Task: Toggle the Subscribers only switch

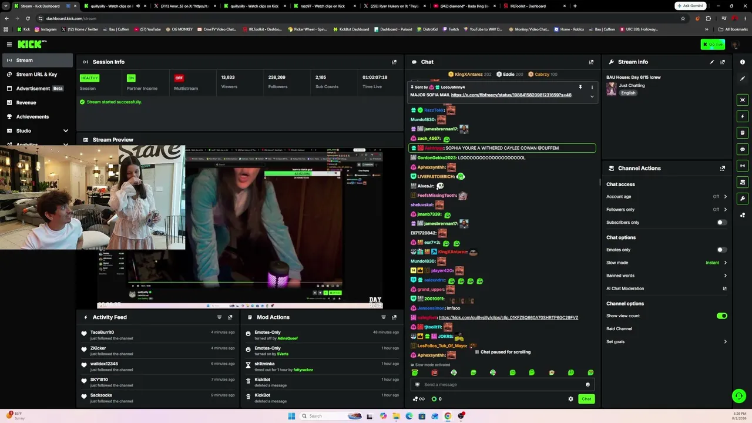Action: tap(721, 223)
